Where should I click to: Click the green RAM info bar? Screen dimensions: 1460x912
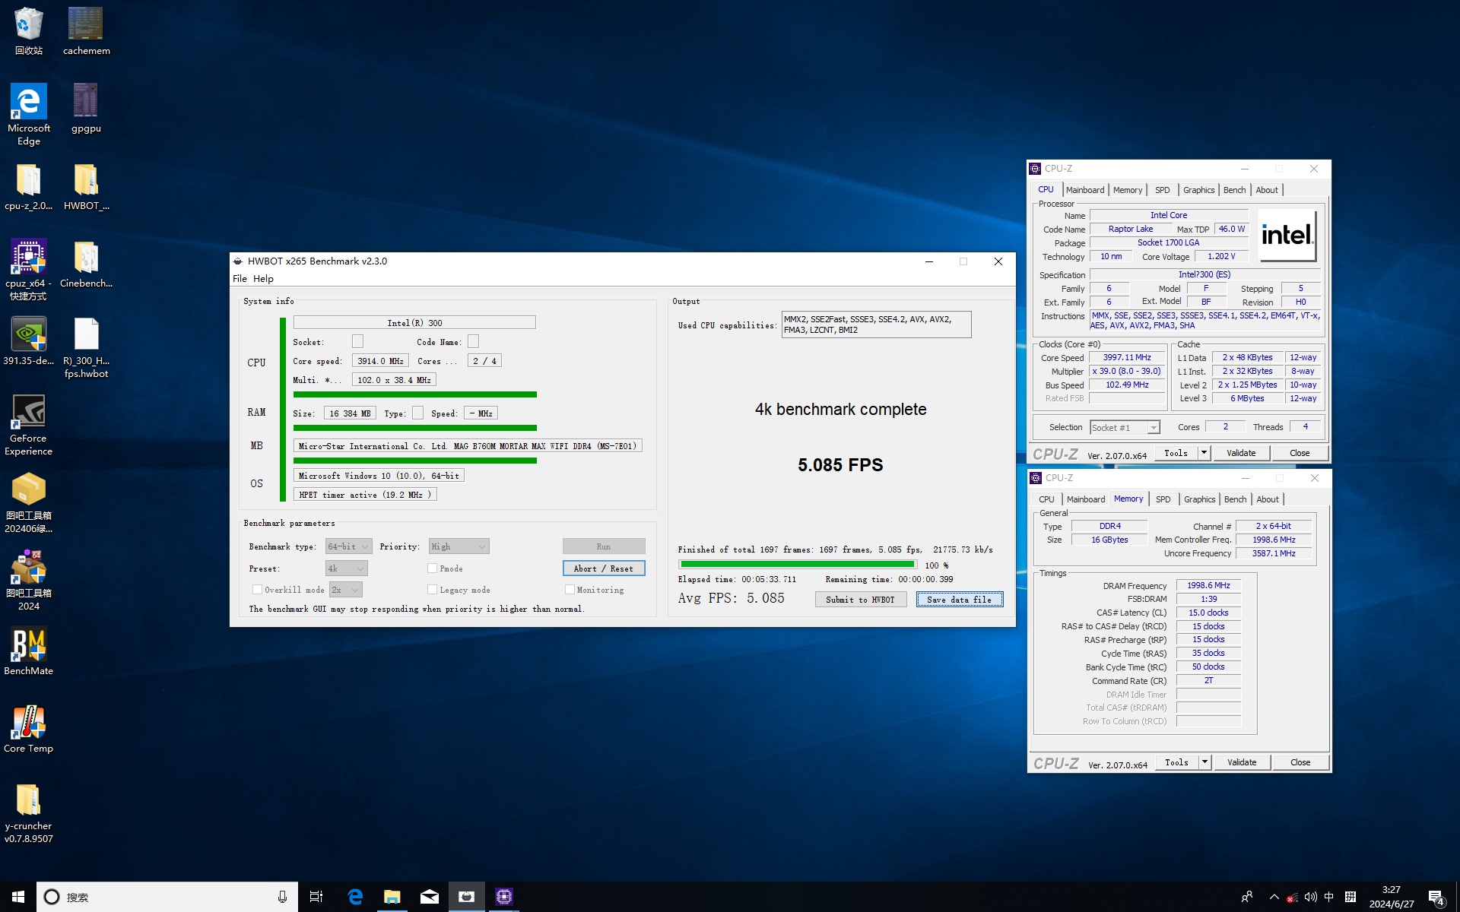[414, 428]
